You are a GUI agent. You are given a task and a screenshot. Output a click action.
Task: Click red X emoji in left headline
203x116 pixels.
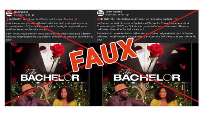click(76, 19)
